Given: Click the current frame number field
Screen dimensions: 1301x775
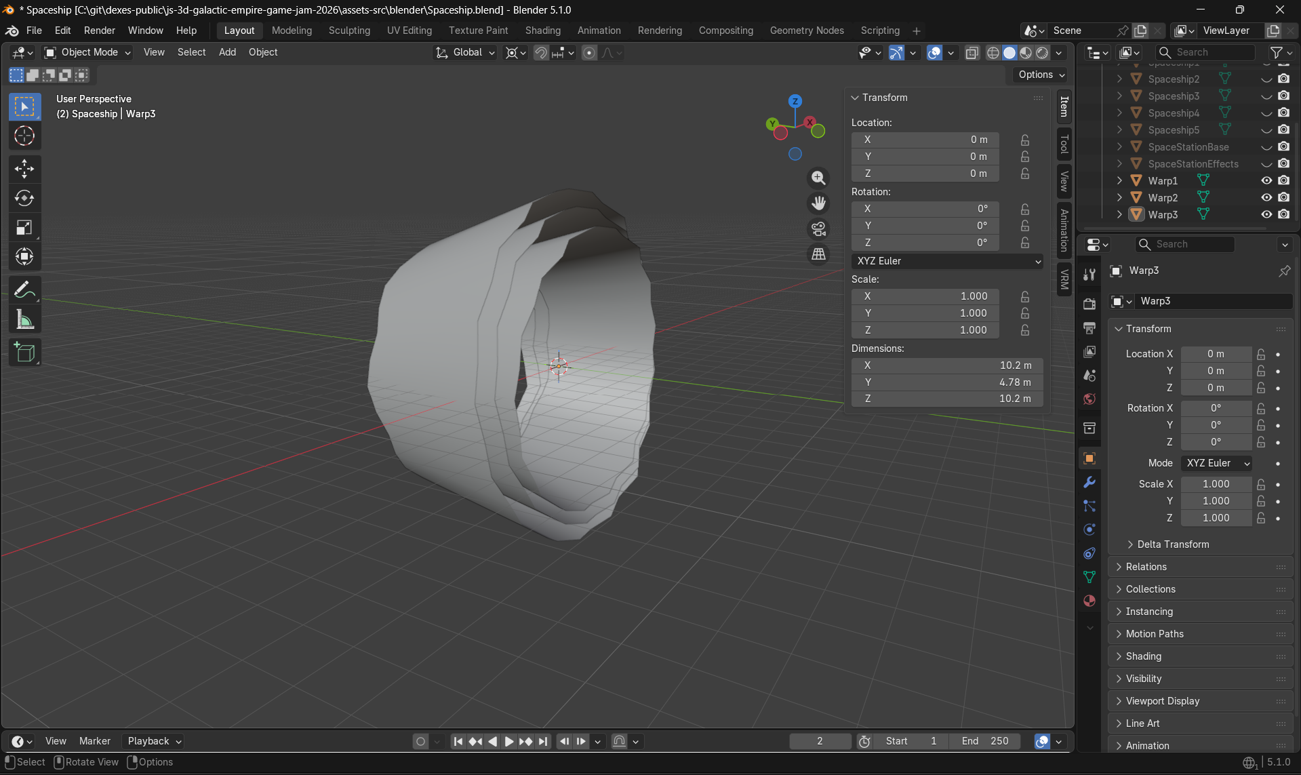Looking at the screenshot, I should pyautogui.click(x=820, y=741).
